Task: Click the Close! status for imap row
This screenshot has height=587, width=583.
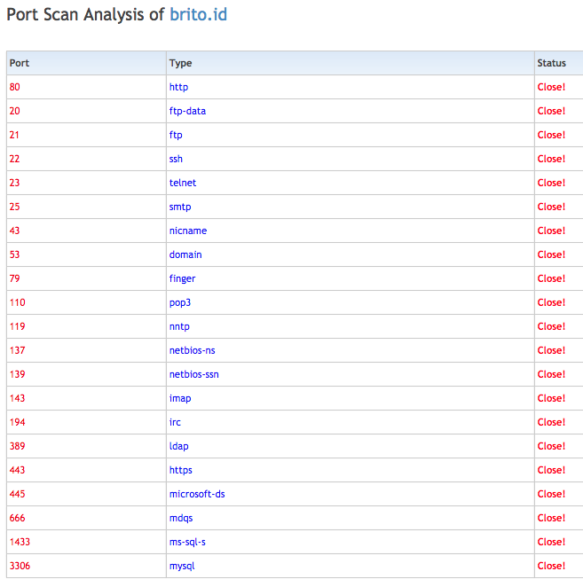Action: 551,398
